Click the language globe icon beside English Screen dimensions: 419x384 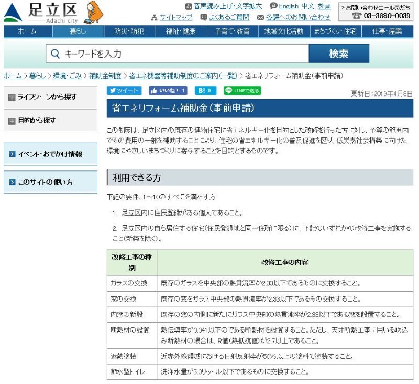[x=273, y=6]
